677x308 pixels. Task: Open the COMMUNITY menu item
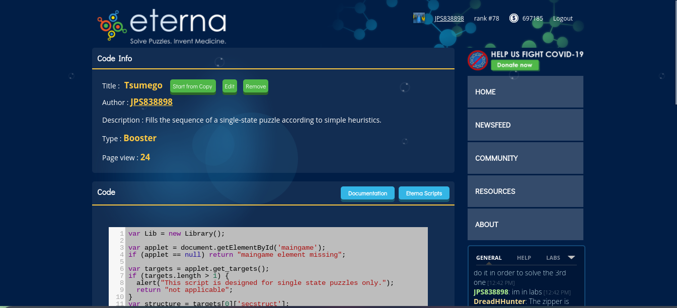coord(525,158)
